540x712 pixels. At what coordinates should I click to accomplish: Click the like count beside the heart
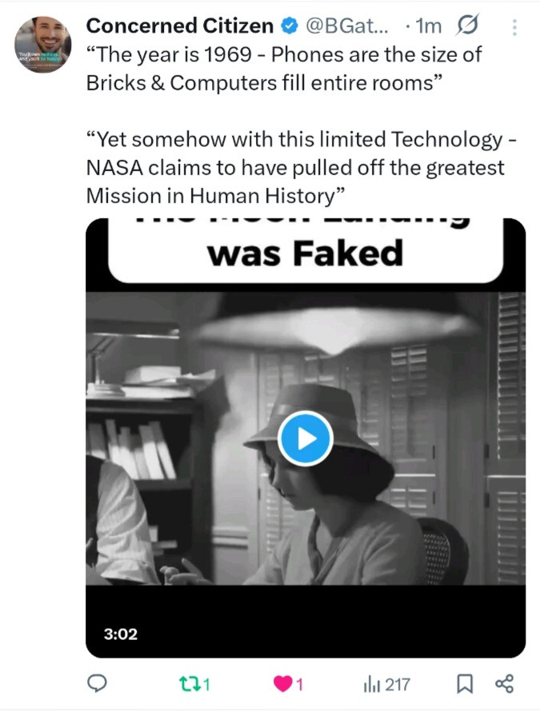coord(299,684)
